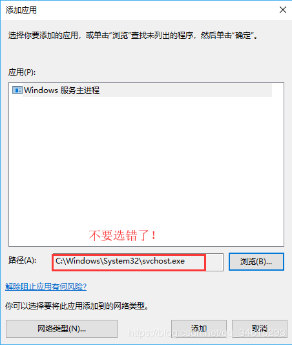The width and height of the screenshot is (292, 345).
Task: Open 网络类型(N)... settings
Action: 61,329
